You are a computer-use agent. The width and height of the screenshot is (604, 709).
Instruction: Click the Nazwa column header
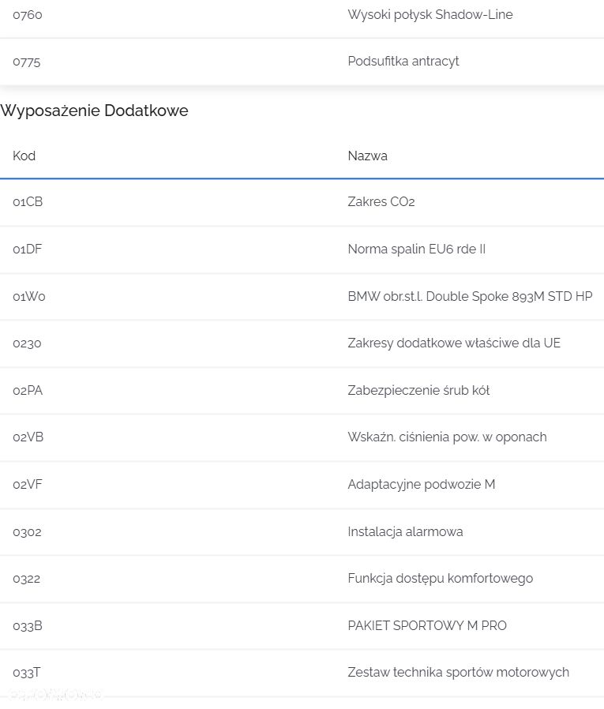pos(367,156)
